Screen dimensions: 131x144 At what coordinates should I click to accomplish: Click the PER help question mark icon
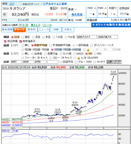coord(95,8)
